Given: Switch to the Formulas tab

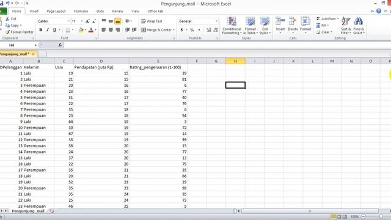Looking at the screenshot, I should 81,11.
